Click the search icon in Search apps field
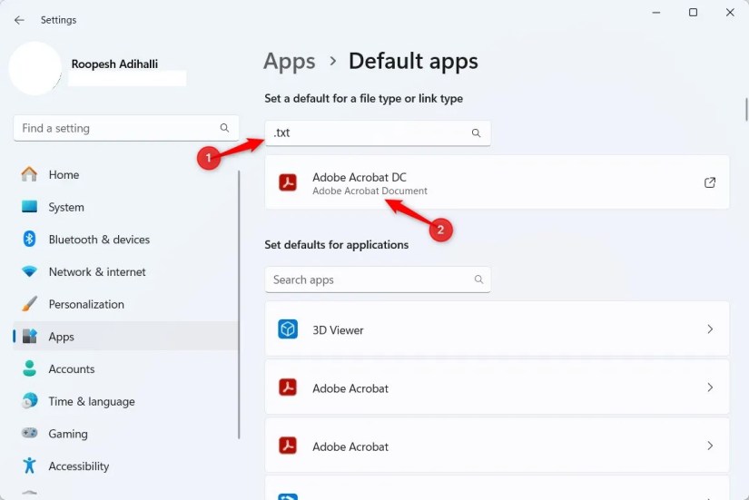Image resolution: width=749 pixels, height=500 pixels. pyautogui.click(x=478, y=279)
